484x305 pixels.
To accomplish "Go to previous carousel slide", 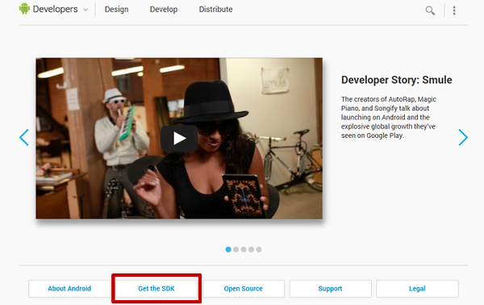I will [24, 137].
